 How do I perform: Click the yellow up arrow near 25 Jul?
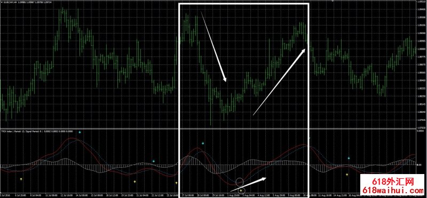(x=177, y=183)
